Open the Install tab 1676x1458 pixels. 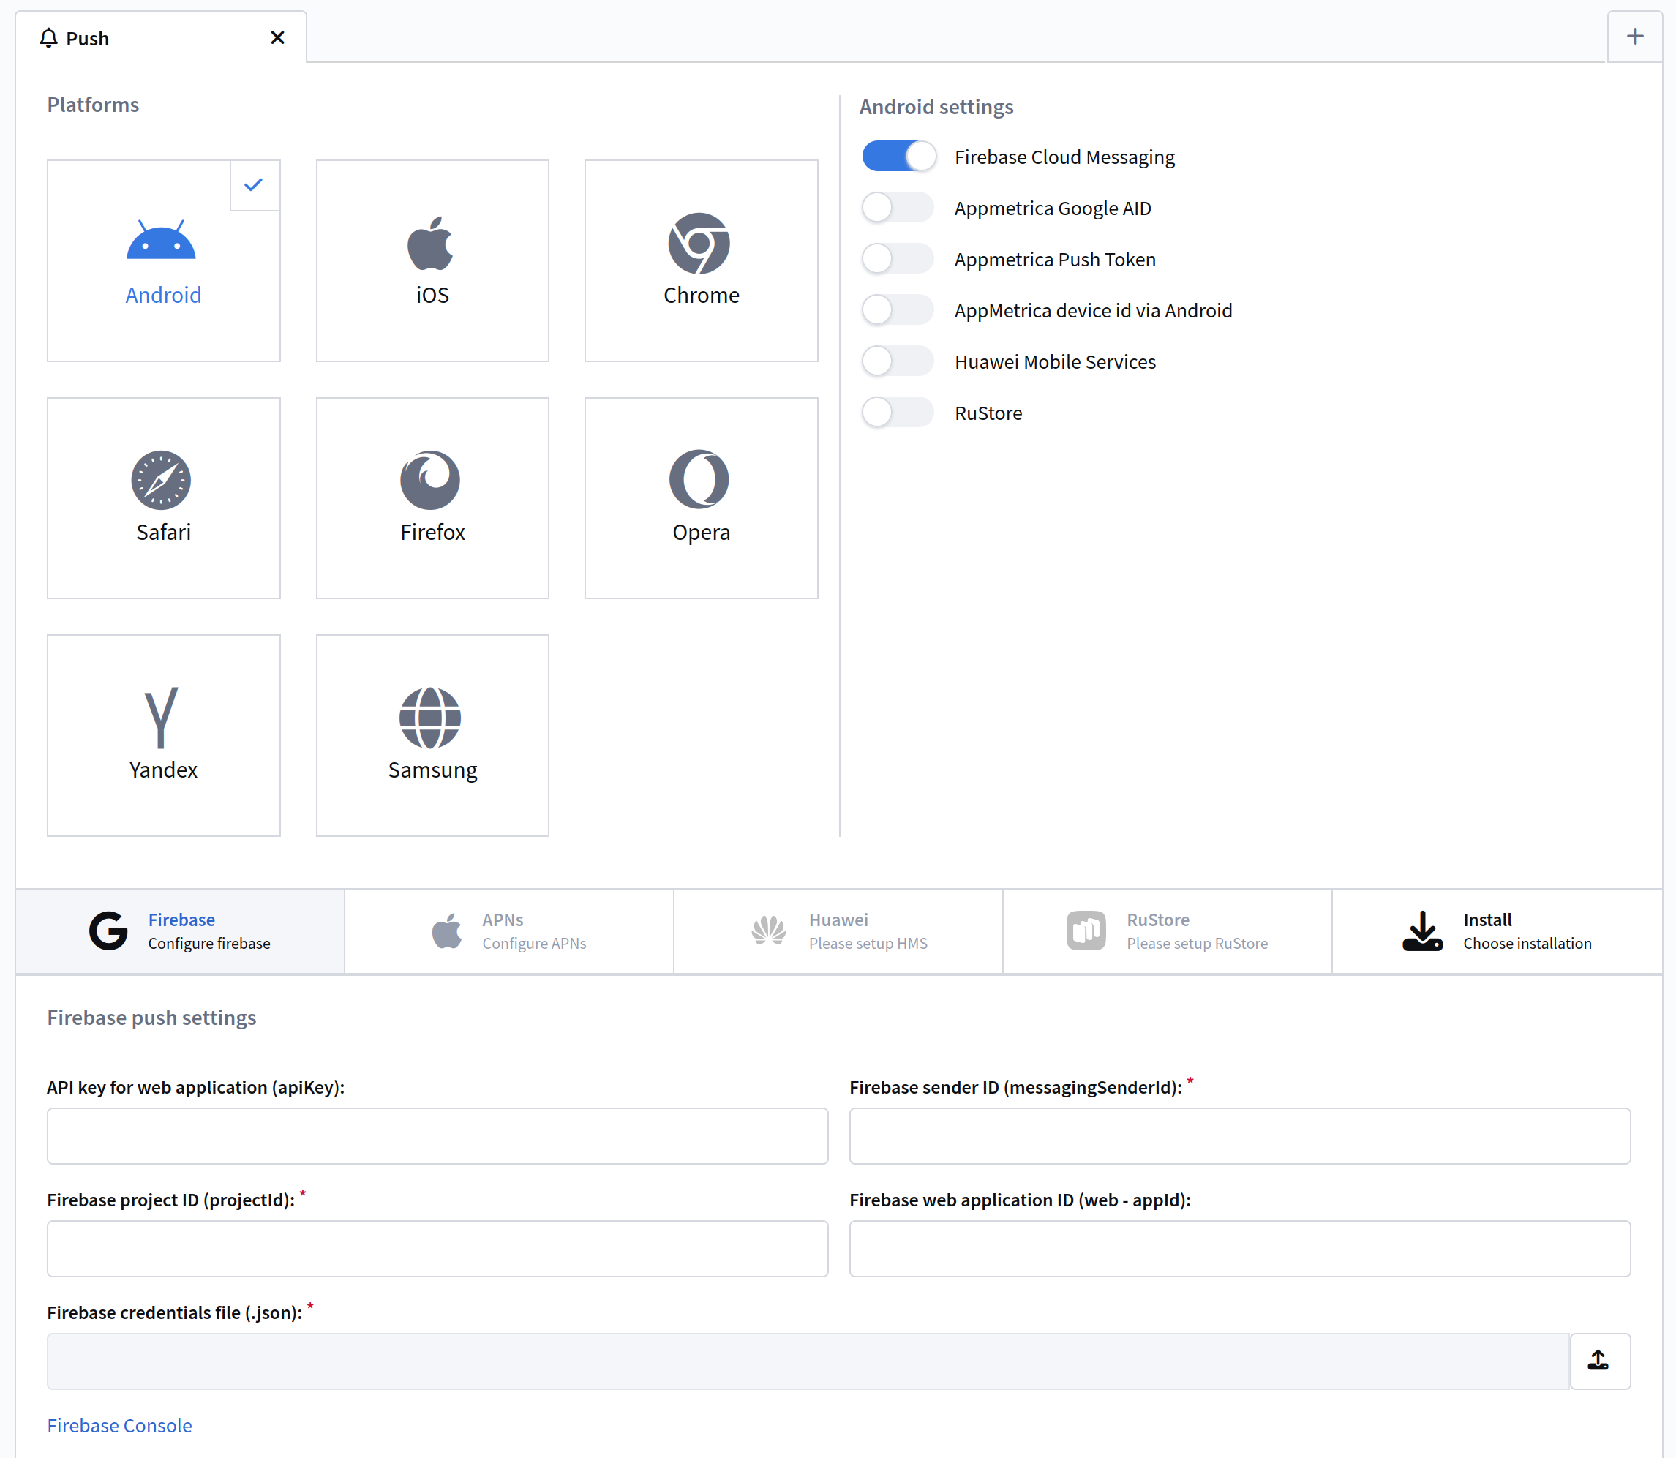pyautogui.click(x=1497, y=931)
